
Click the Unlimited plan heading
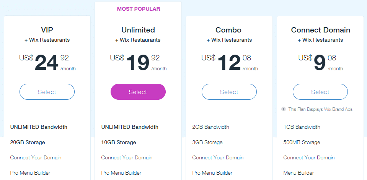click(138, 30)
